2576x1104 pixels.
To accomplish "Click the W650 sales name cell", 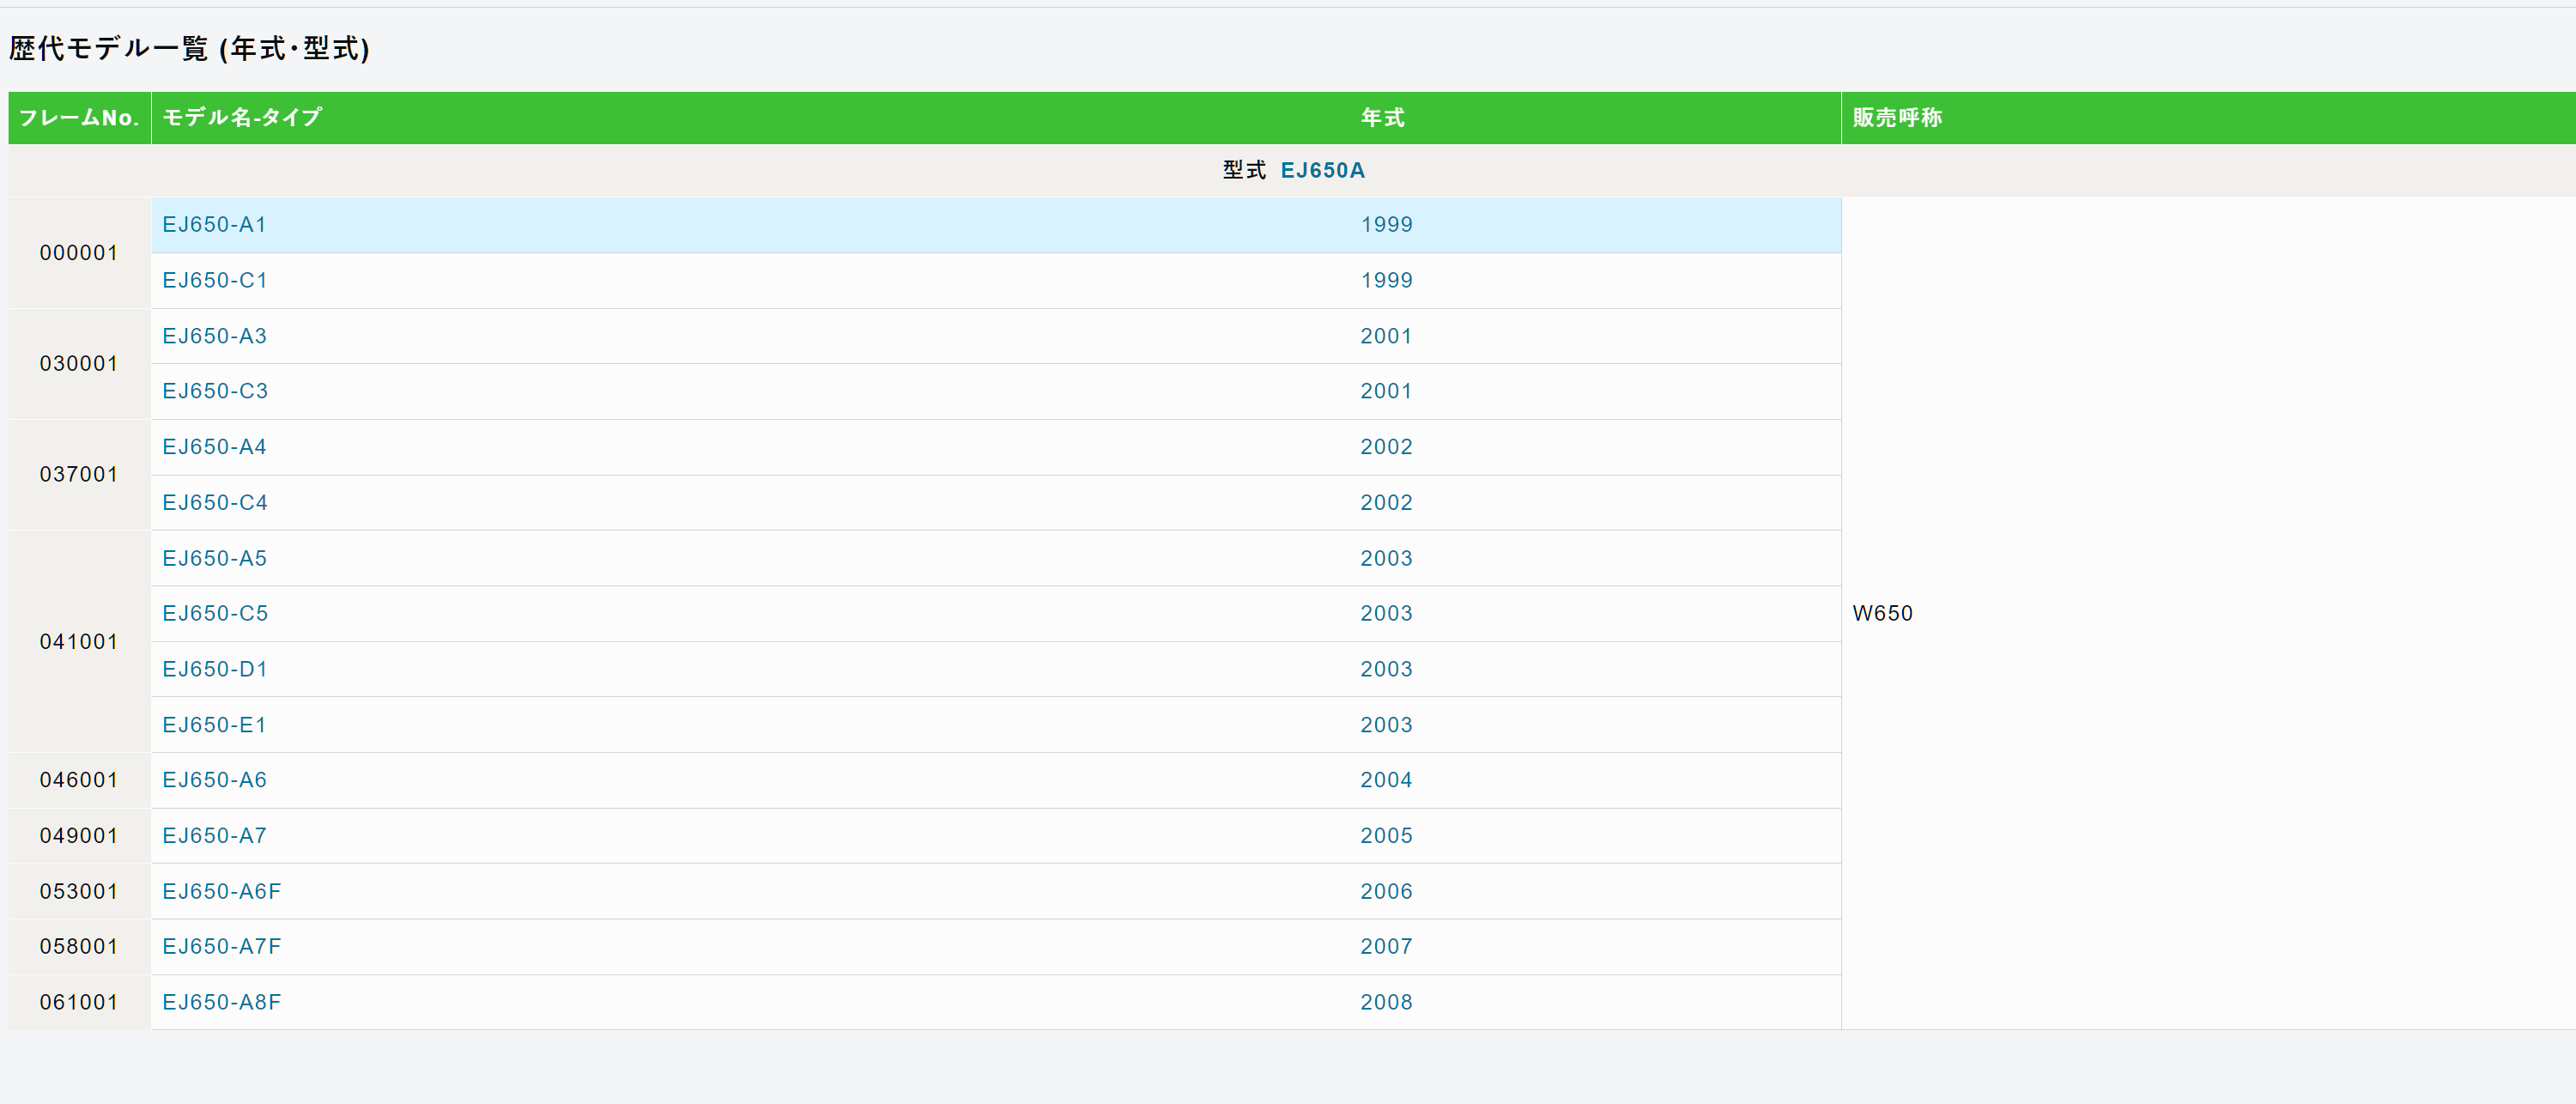I will (x=1882, y=613).
